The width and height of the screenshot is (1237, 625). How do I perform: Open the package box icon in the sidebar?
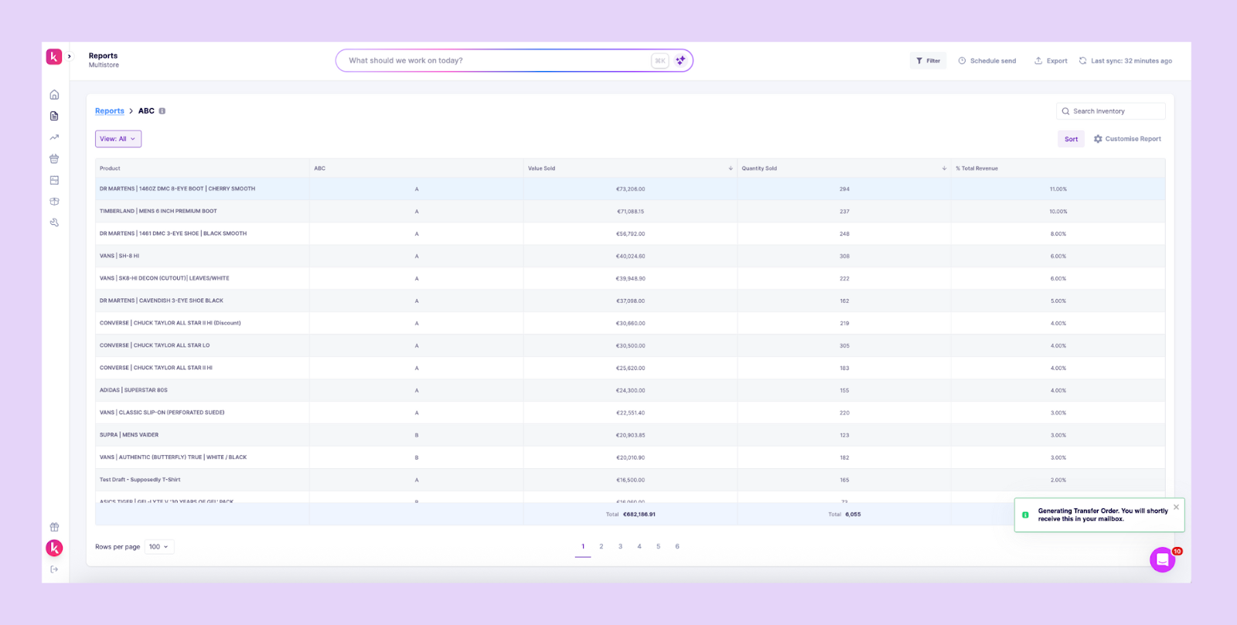(54, 201)
